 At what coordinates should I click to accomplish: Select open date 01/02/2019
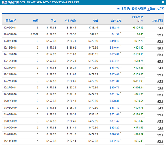pos(10,101)
